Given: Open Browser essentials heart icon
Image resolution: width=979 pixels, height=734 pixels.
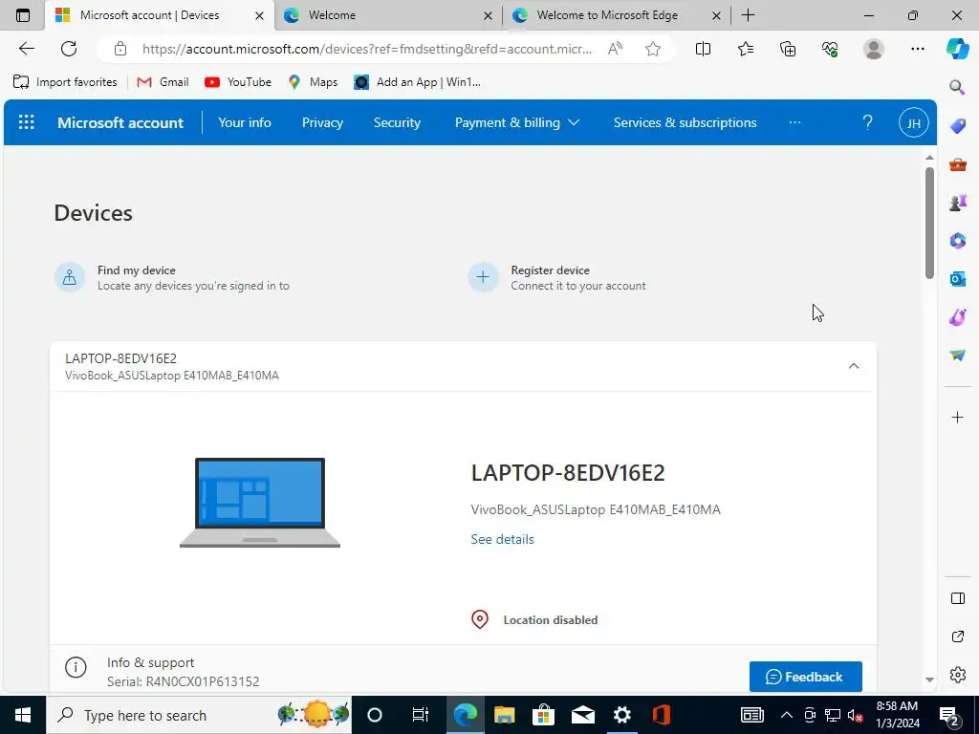Looking at the screenshot, I should [830, 49].
